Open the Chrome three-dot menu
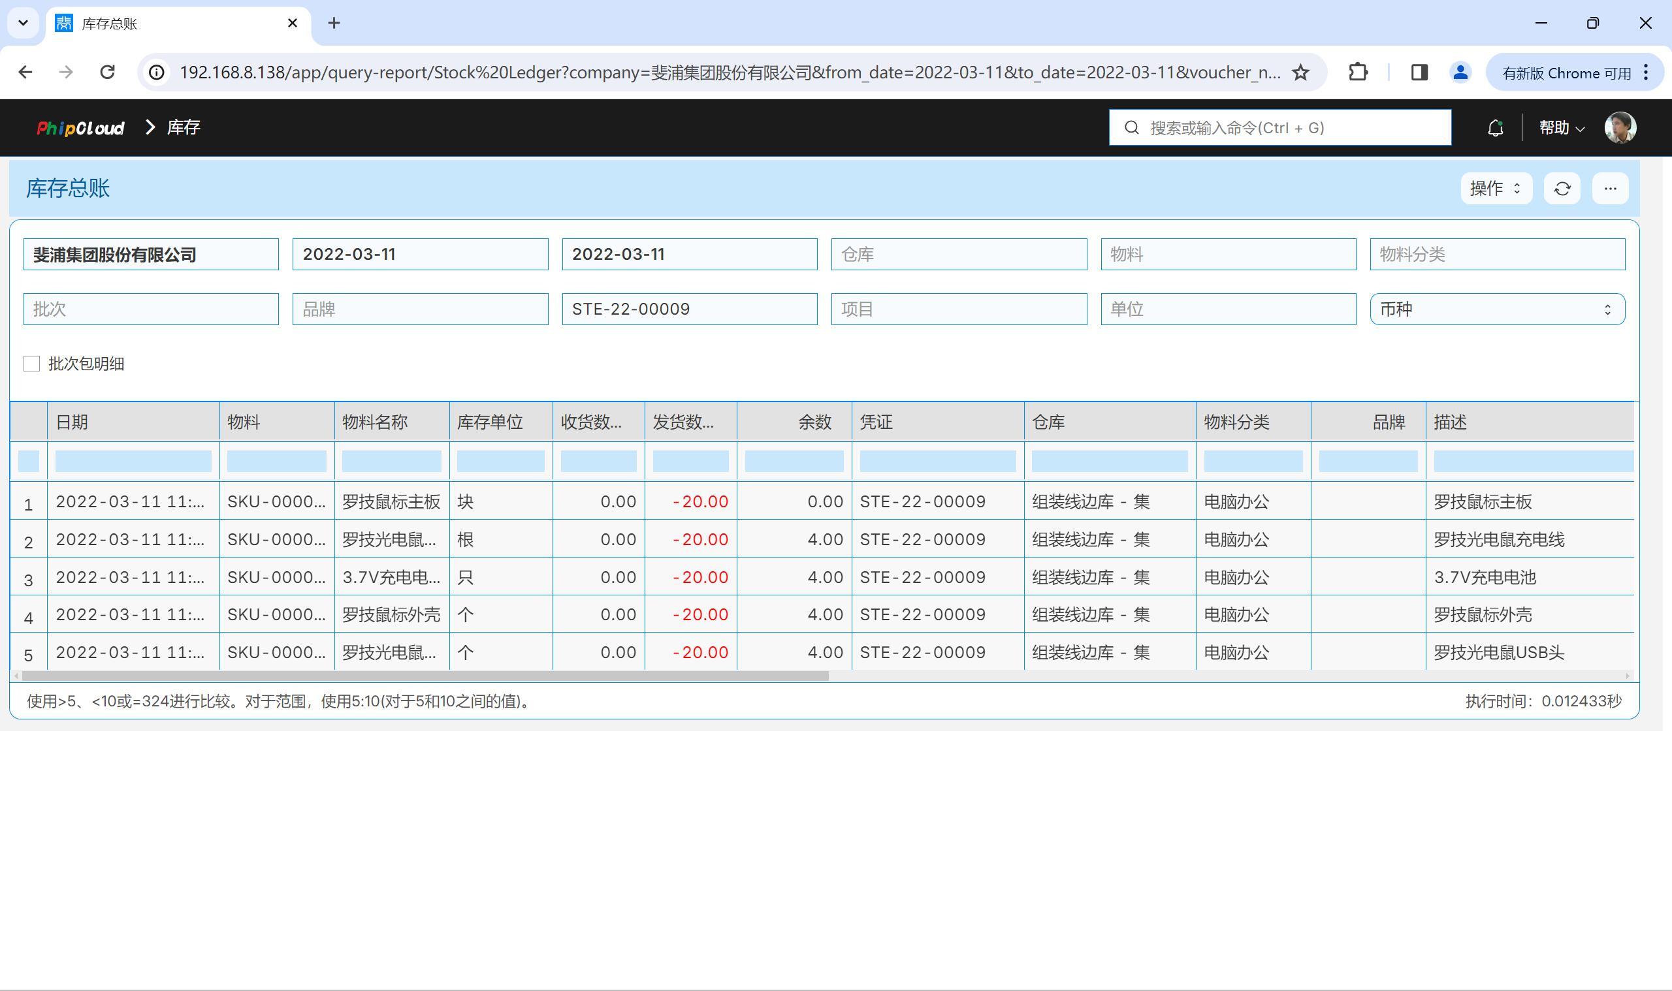This screenshot has width=1672, height=991. pyautogui.click(x=1645, y=72)
